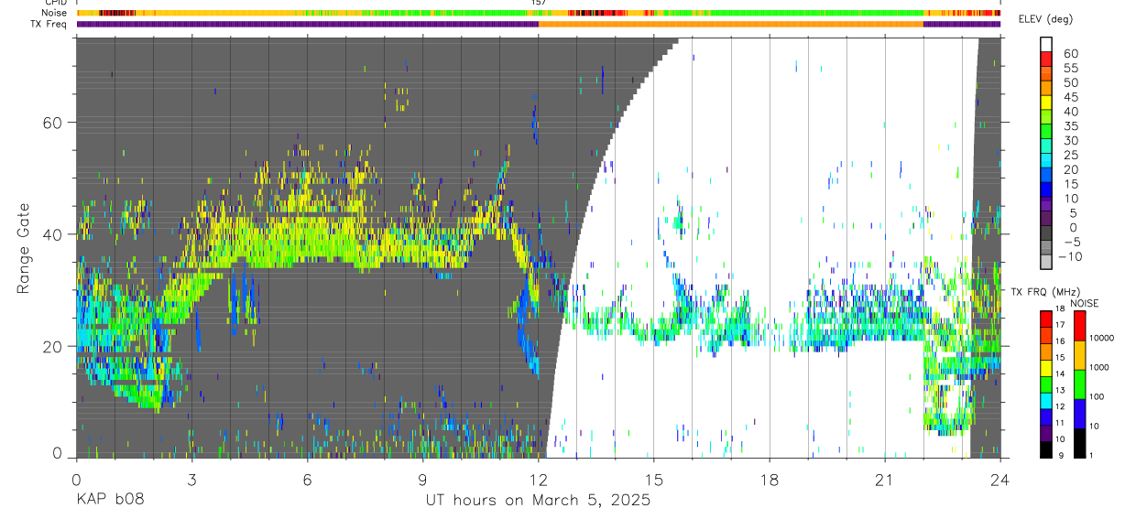Click the red 18 MHz frequency swatch
Image resolution: width=1125 pixels, height=519 pixels.
tap(1046, 319)
